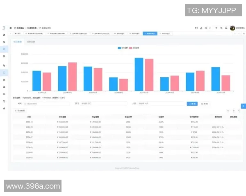This screenshot has height=196, width=246.
Task: Expand the 部门 department dropdown
Action: (102, 104)
